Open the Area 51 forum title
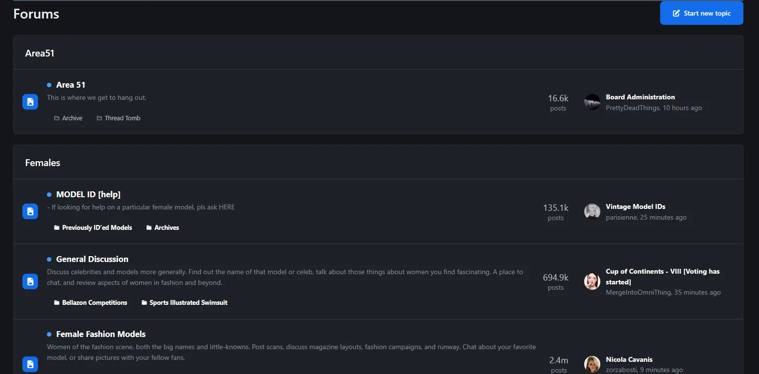This screenshot has width=759, height=374. pos(71,85)
